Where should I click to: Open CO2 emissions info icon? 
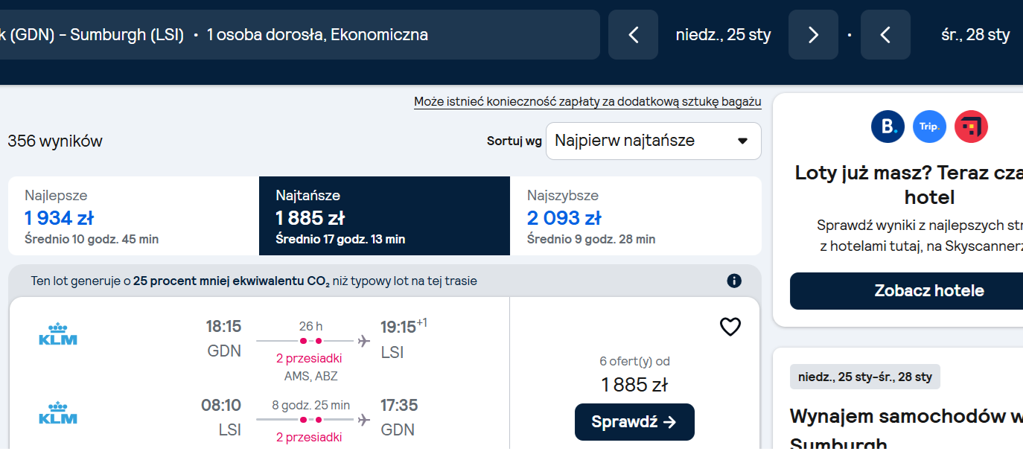click(x=734, y=281)
